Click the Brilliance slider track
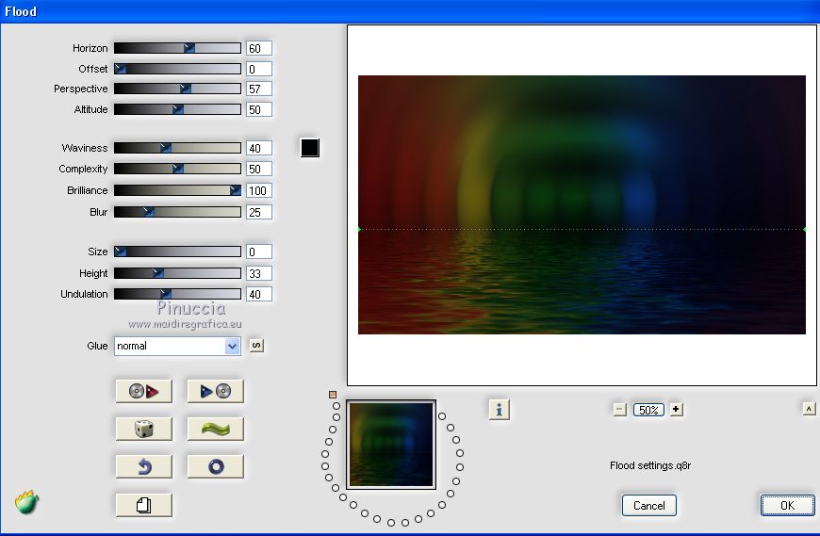 click(177, 190)
